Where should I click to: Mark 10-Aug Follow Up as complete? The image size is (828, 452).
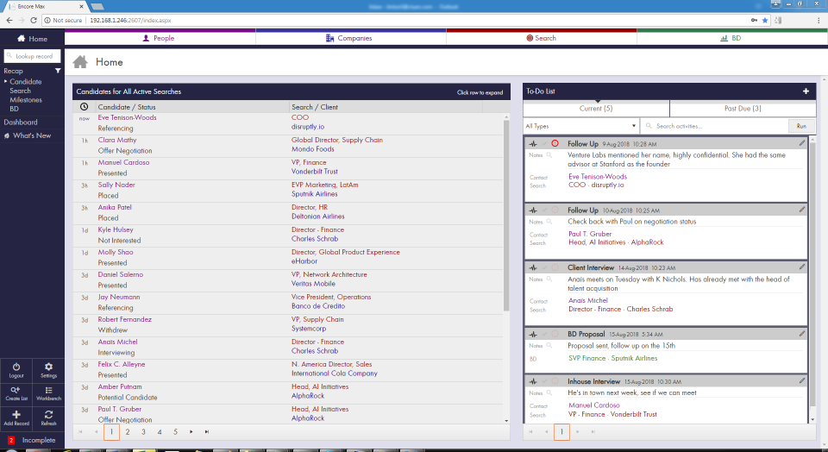tap(544, 210)
